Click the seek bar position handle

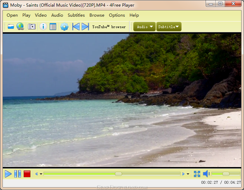[118, 174]
